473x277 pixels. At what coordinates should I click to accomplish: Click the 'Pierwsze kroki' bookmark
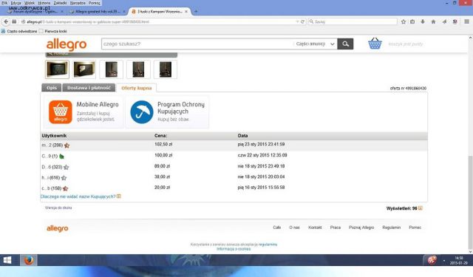tap(53, 31)
